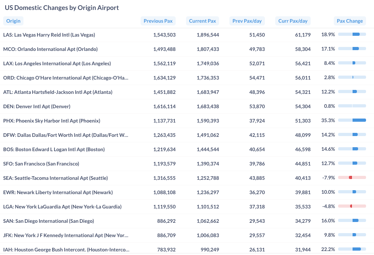Click Boston's Current Pax value 1,444,544

[208, 150]
